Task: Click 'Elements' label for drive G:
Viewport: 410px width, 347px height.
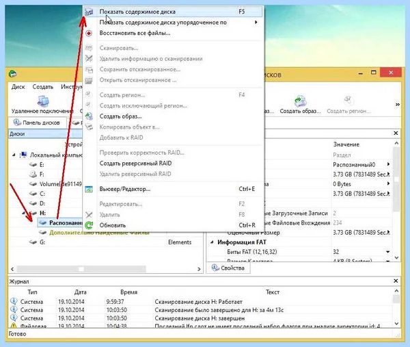Action: pos(180,242)
